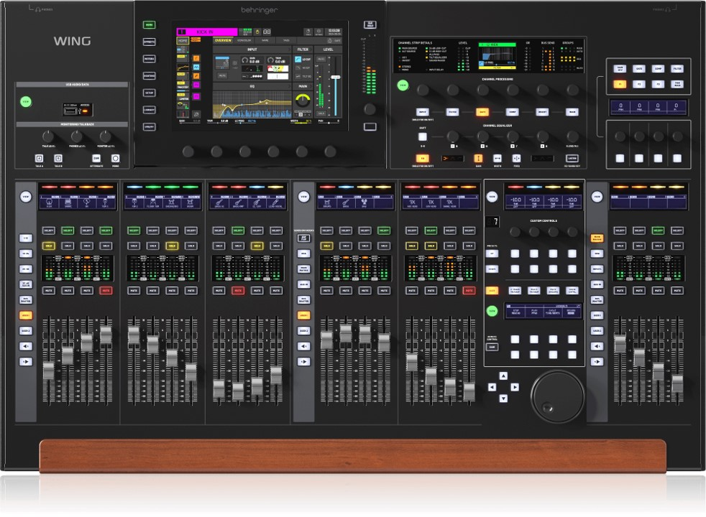The image size is (706, 517).
Task: Tap the LO CUT filter icon on the touchscreen
Action: [298, 58]
